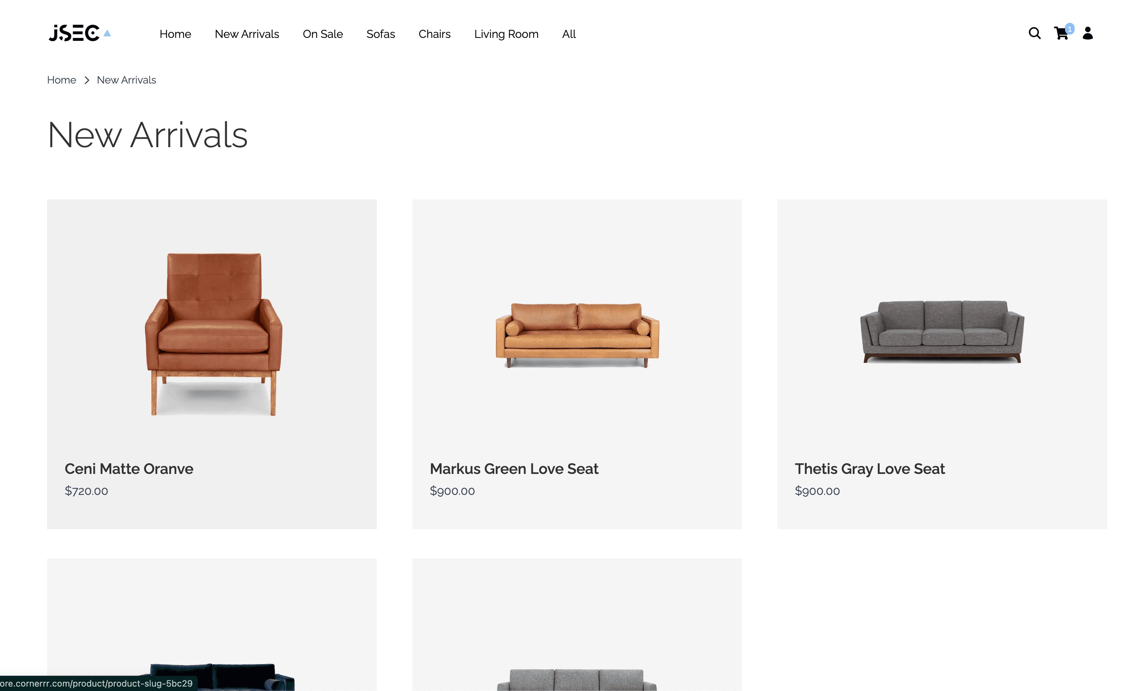
Task: Click the Home breadcrumb link
Action: click(x=61, y=80)
